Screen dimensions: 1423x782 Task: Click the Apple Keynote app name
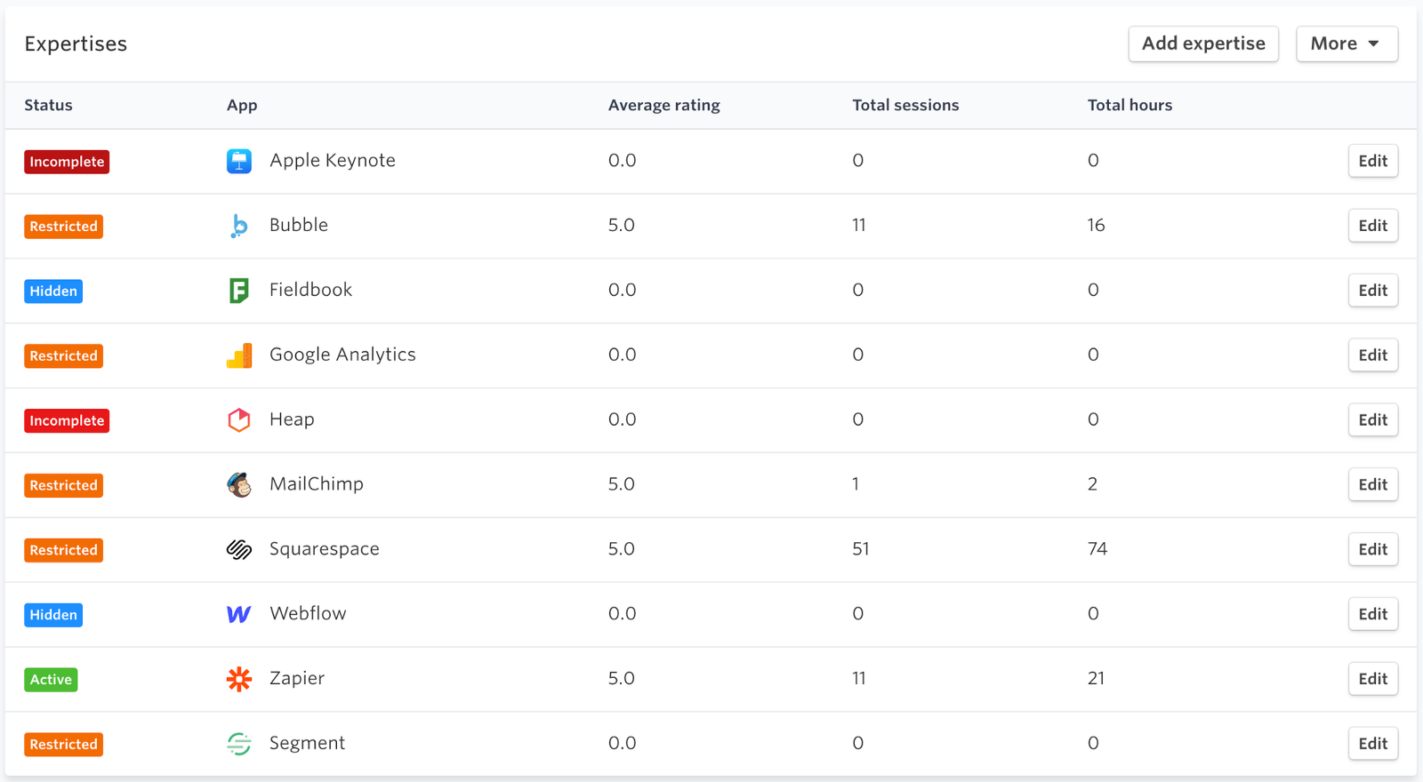click(x=333, y=161)
